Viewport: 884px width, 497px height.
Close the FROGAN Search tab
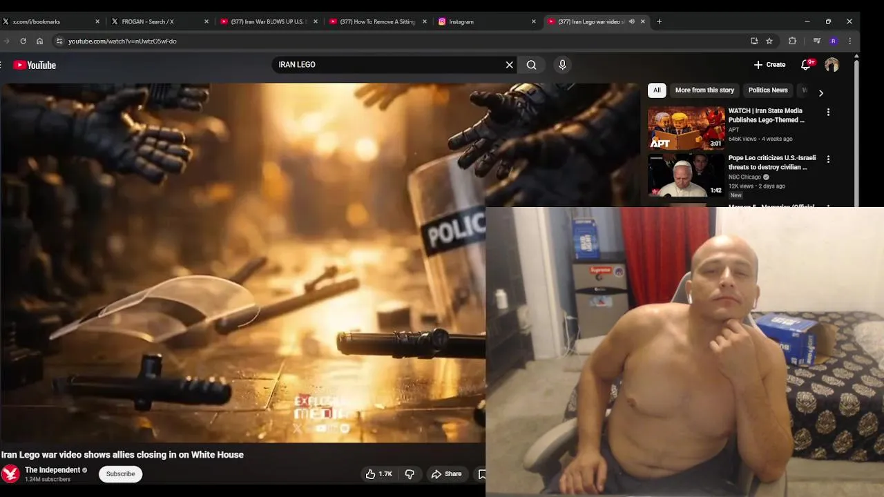206,21
